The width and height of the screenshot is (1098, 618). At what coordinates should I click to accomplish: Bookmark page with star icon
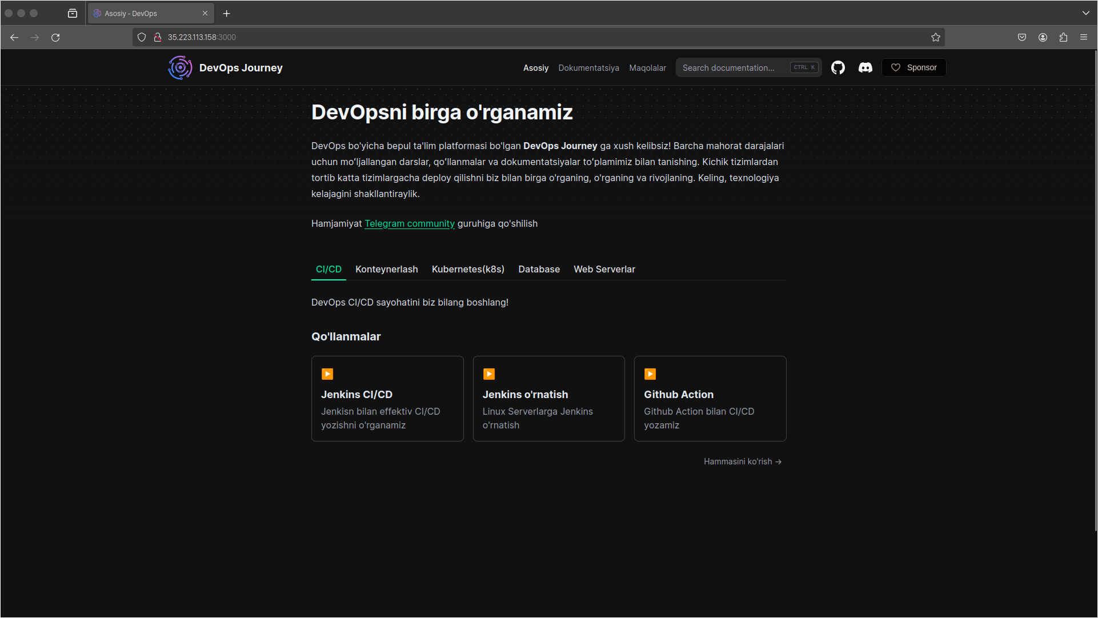[x=935, y=37]
